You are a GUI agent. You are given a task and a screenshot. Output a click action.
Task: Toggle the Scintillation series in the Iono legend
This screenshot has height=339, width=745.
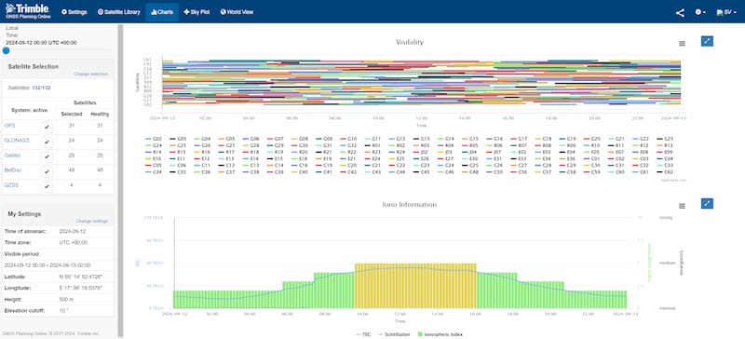coord(394,334)
